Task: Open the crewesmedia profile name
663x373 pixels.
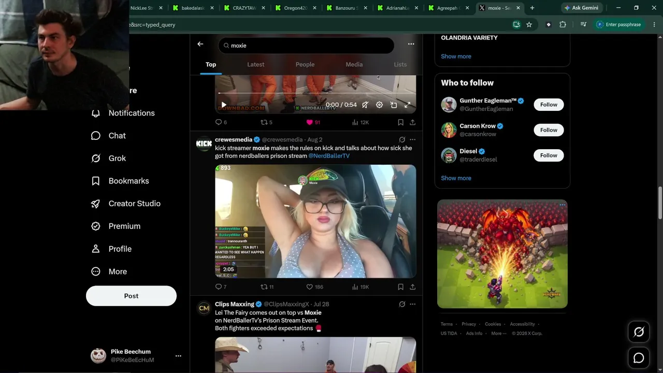Action: pyautogui.click(x=234, y=139)
